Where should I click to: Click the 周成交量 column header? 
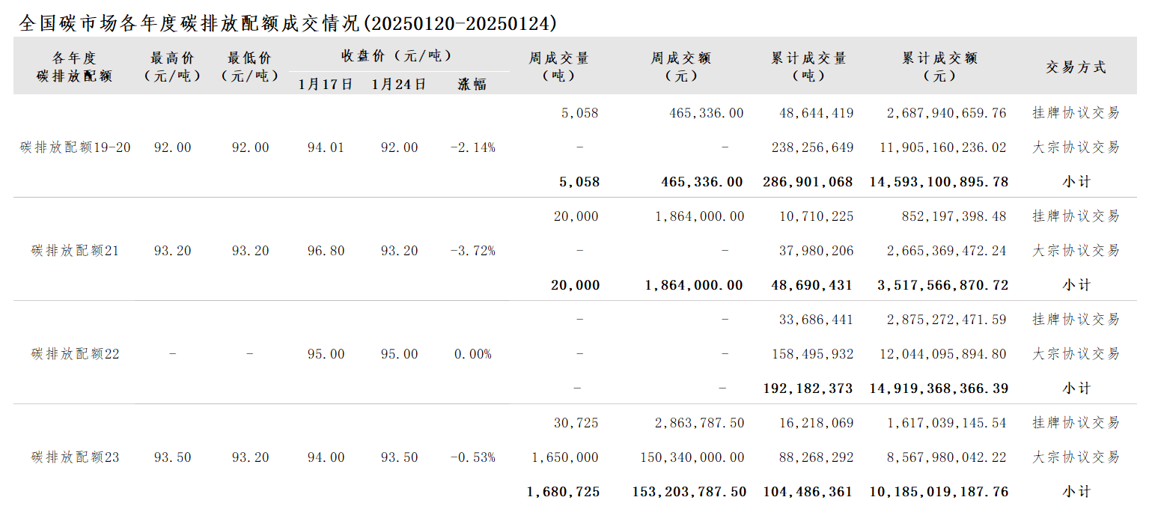(x=558, y=67)
